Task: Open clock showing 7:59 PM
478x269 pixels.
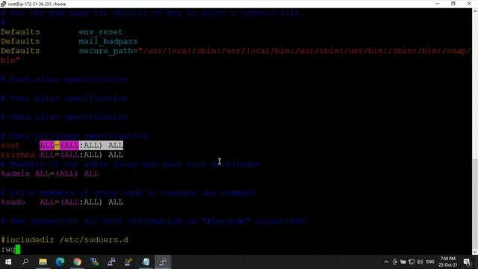Action: (448, 262)
